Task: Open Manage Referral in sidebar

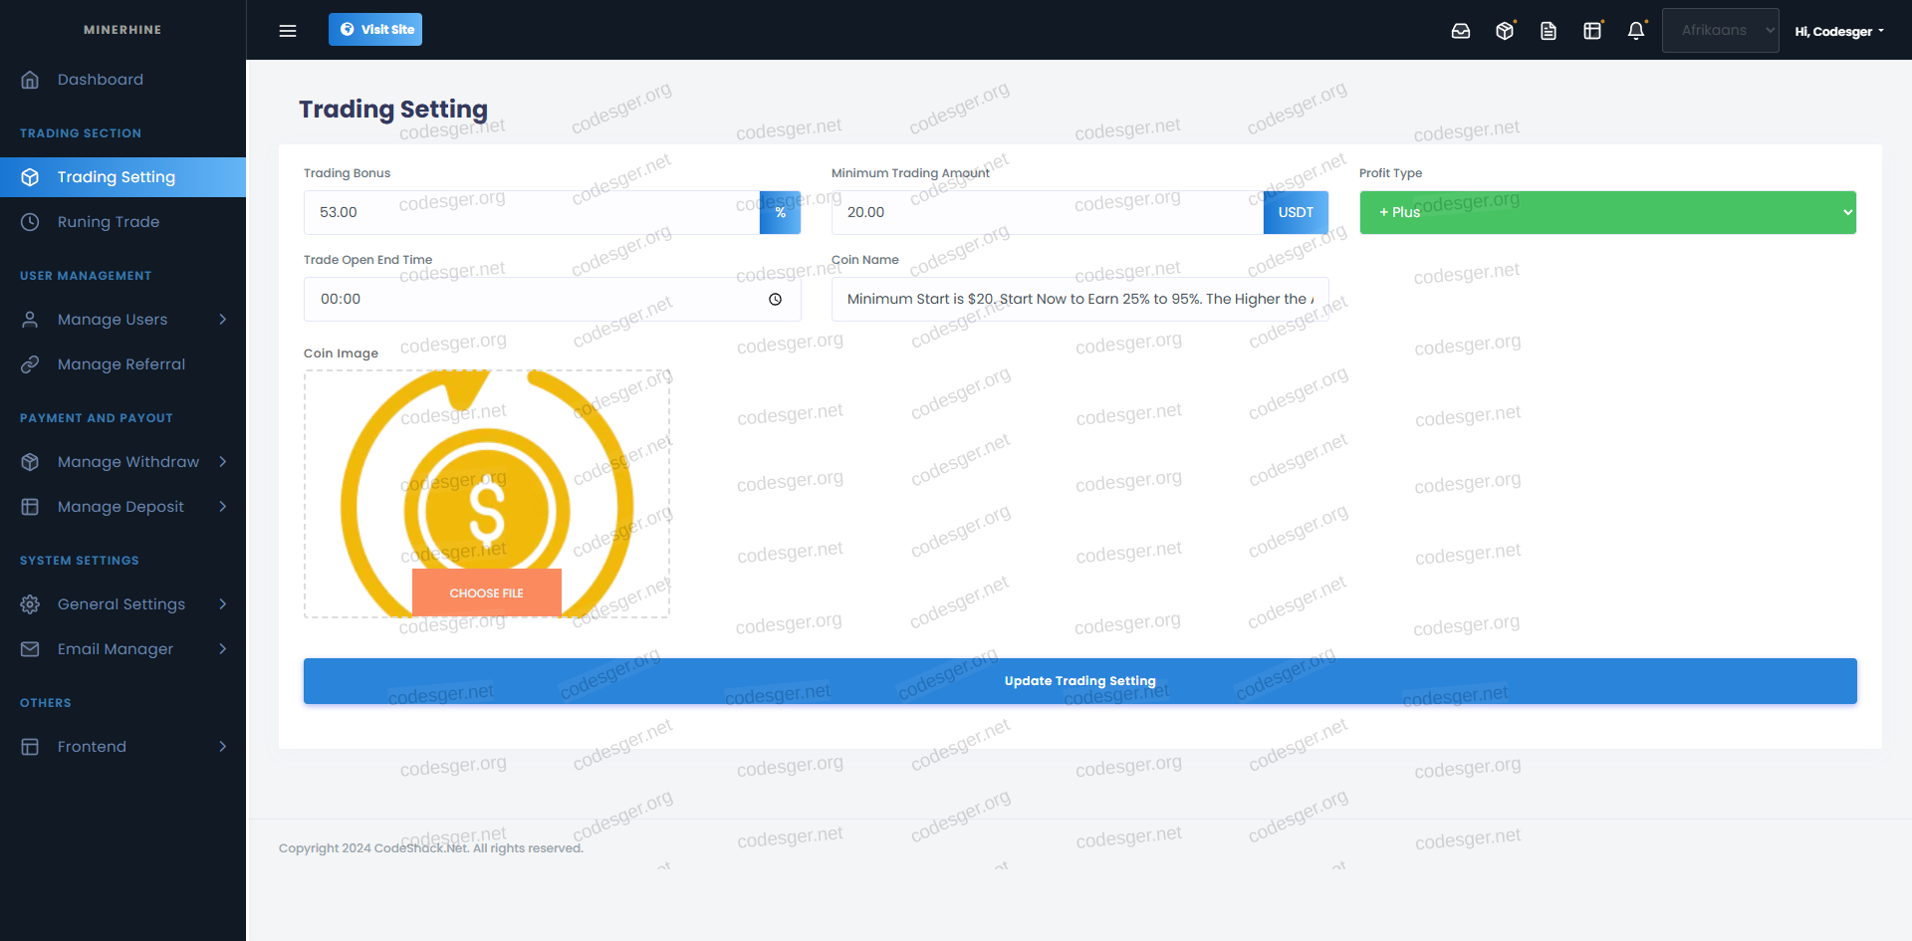Action: point(121,364)
